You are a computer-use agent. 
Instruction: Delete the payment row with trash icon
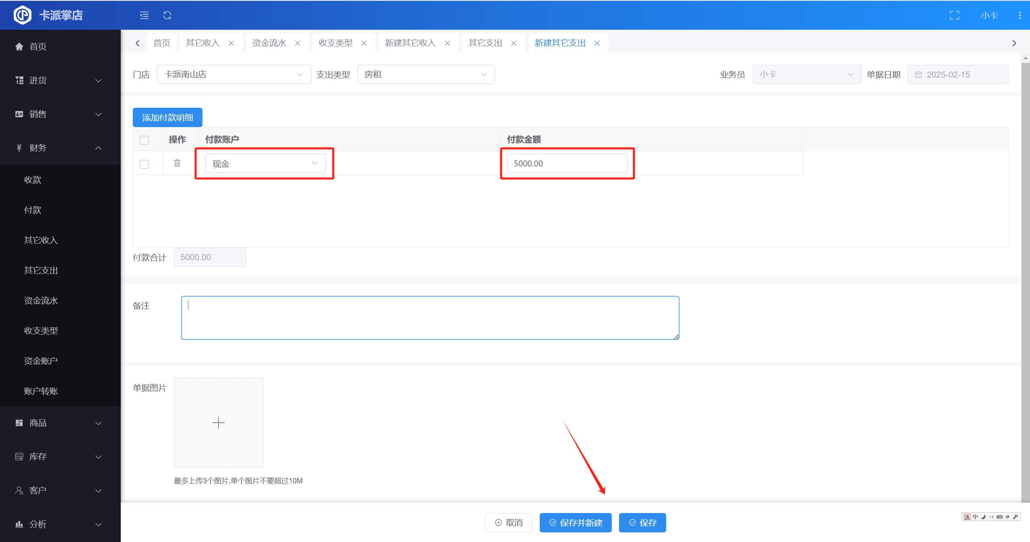(x=177, y=163)
